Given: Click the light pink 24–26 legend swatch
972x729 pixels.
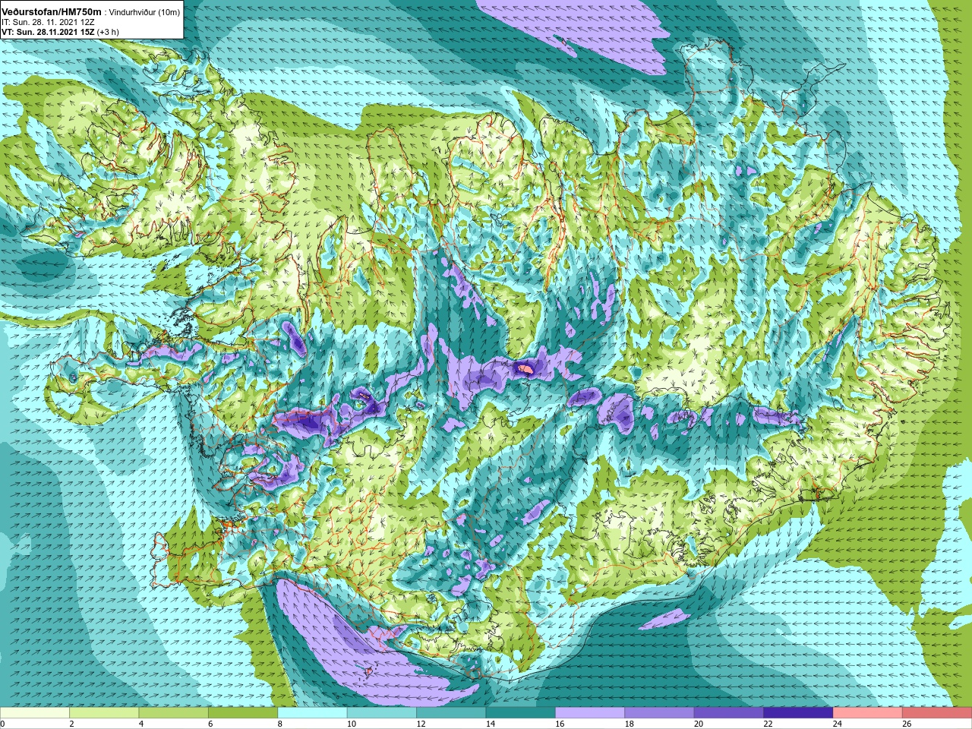Looking at the screenshot, I should 869,713.
